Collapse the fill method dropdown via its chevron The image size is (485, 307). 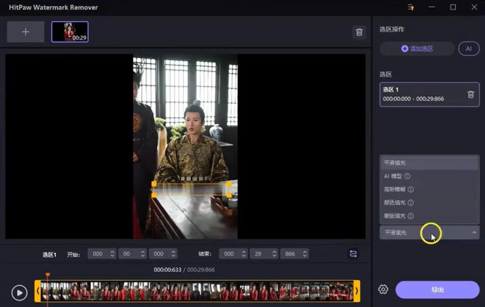tap(475, 233)
